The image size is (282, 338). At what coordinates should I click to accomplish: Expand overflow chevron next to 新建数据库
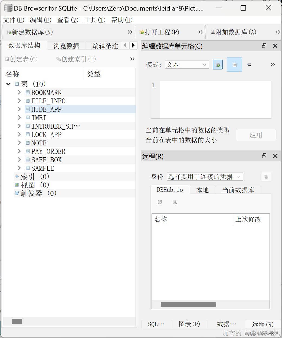pos(130,32)
